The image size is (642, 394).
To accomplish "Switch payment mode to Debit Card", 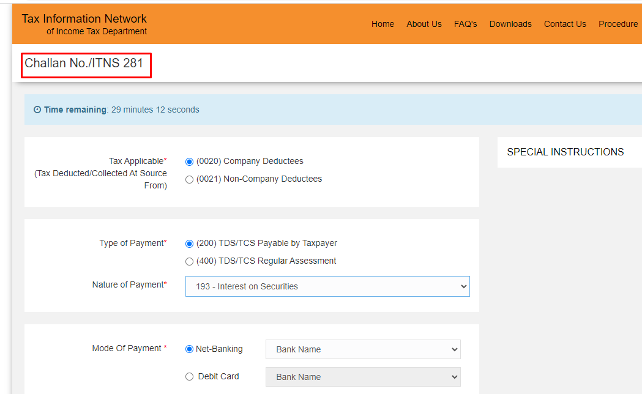I will click(x=189, y=376).
